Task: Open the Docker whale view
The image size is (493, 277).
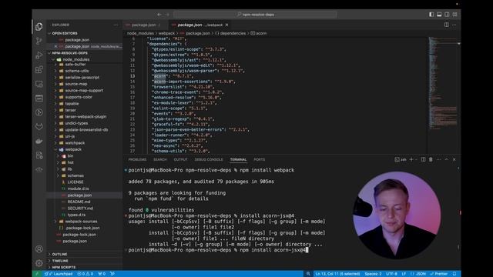Action: pyautogui.click(x=39, y=141)
